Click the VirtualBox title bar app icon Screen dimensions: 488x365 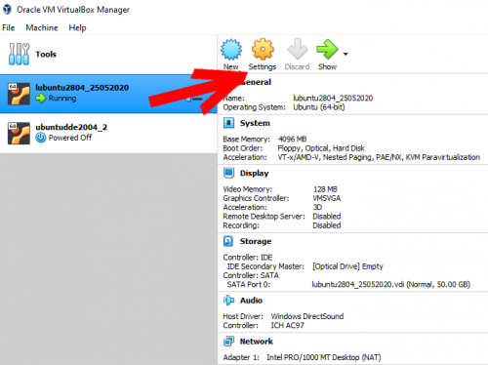click(7, 10)
